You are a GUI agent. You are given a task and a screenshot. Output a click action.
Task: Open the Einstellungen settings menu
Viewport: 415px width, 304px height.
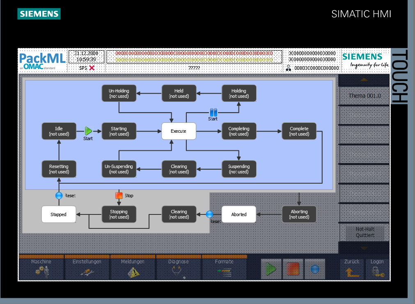(x=87, y=268)
